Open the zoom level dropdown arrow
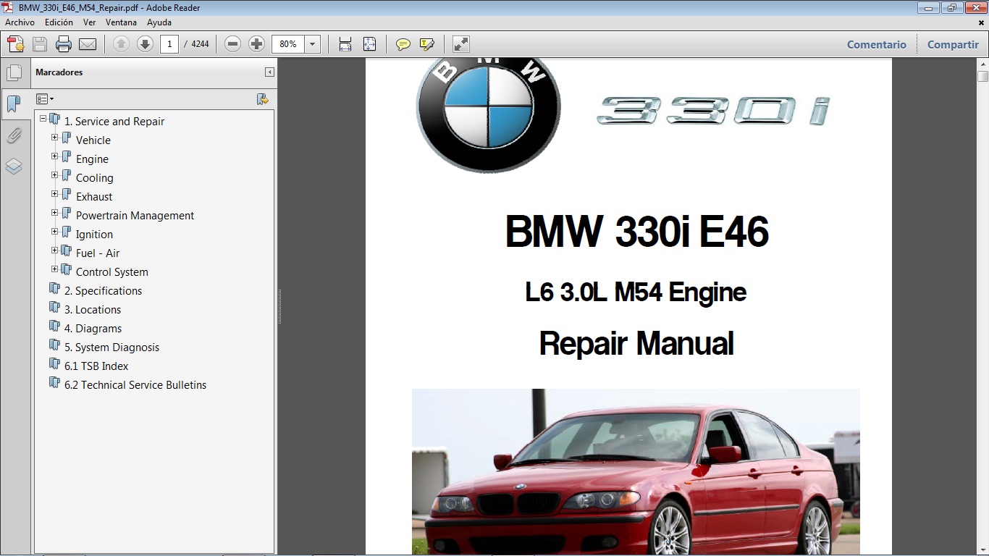Screen dimensions: 989x556 tap(313, 44)
